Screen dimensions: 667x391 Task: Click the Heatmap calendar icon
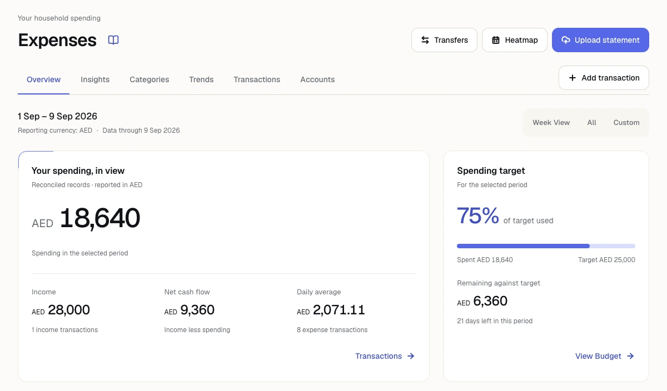pos(496,40)
